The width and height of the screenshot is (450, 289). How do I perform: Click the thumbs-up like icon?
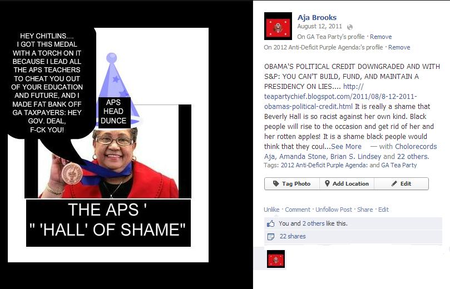(x=271, y=223)
